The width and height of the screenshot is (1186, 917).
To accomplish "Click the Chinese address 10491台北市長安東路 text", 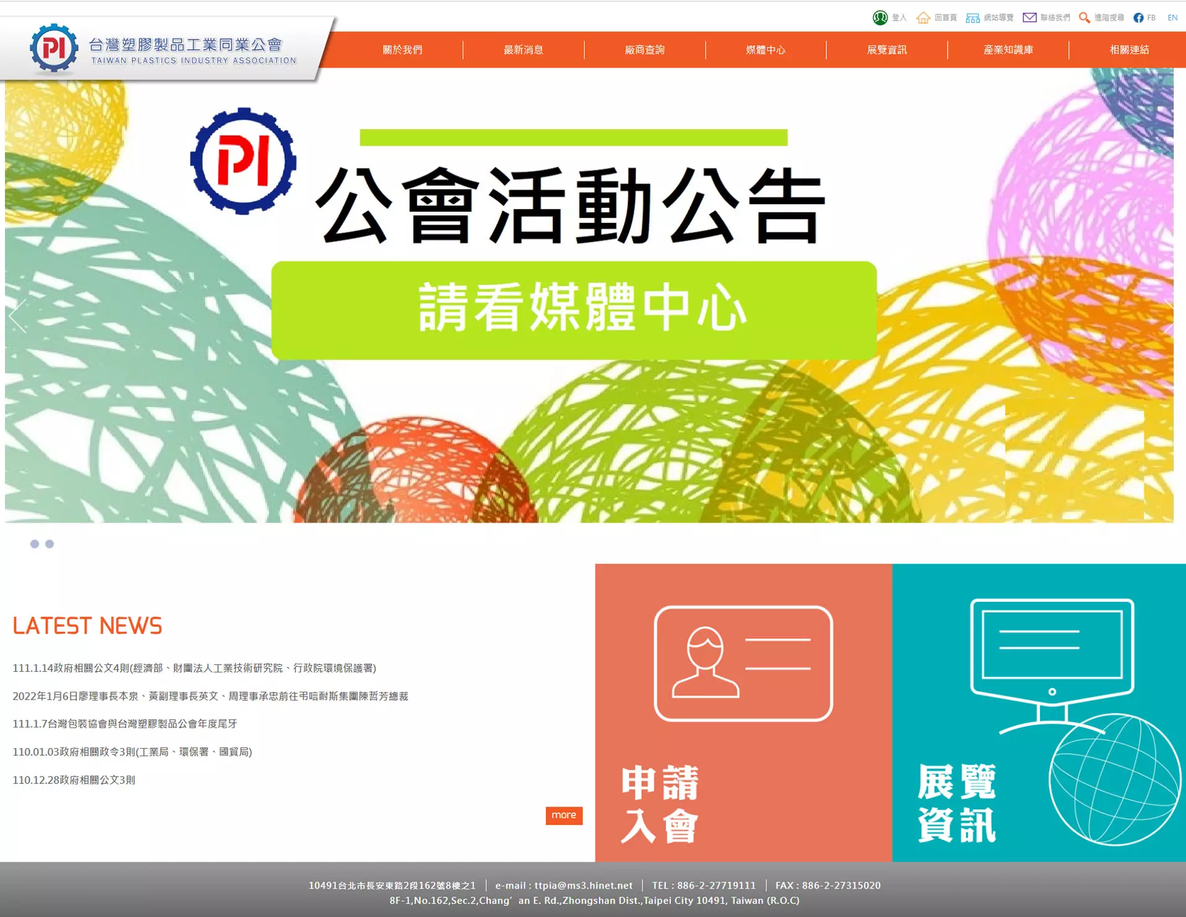I will coord(392,885).
